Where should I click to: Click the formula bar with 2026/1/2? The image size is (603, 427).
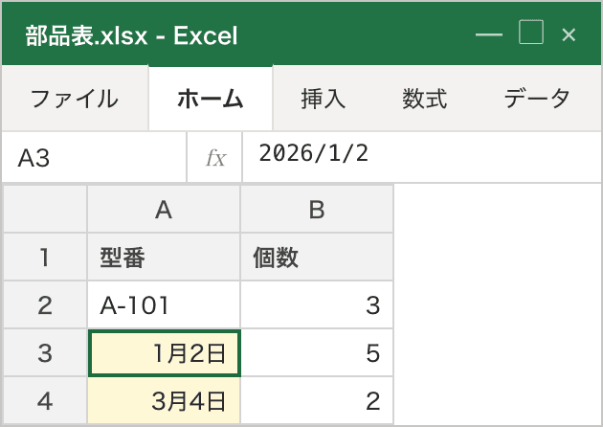pos(421,157)
